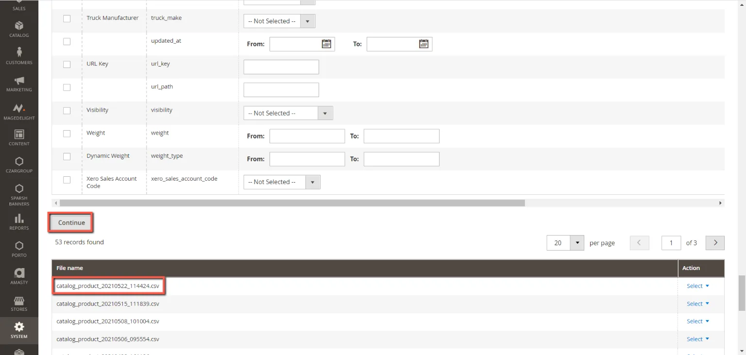The height and width of the screenshot is (355, 746).
Task: Click the xero_sales_account_code attribute code
Action: pos(184,179)
